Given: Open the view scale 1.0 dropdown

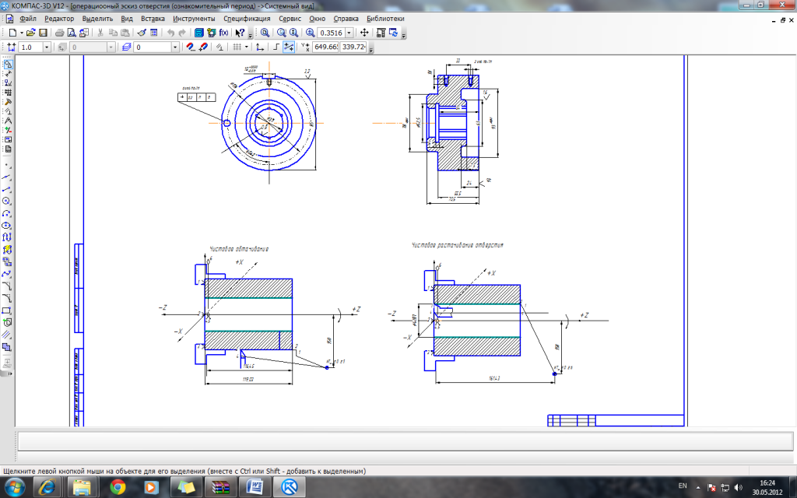Looking at the screenshot, I should [x=47, y=47].
